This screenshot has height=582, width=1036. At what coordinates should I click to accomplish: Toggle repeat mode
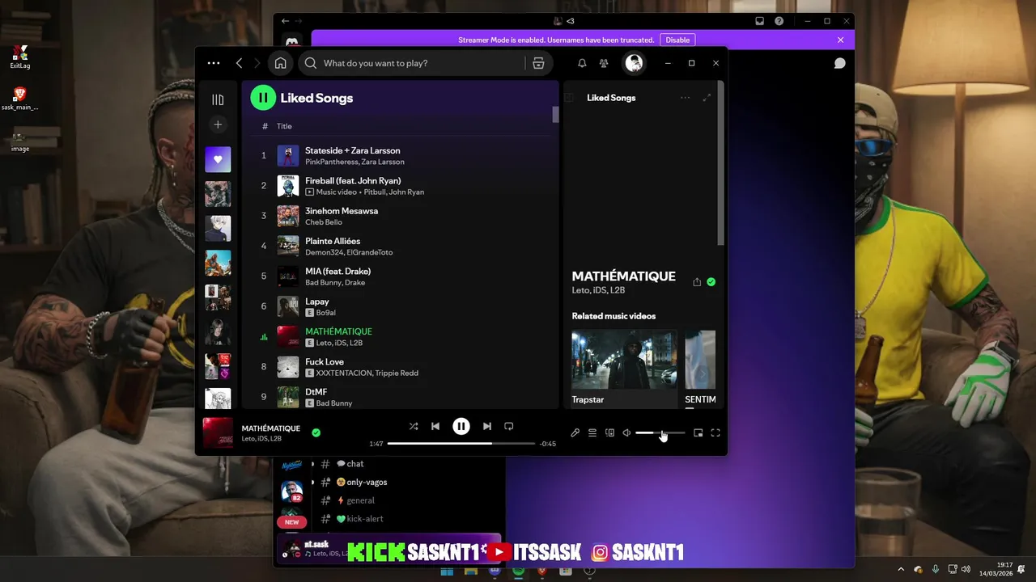coord(508,426)
